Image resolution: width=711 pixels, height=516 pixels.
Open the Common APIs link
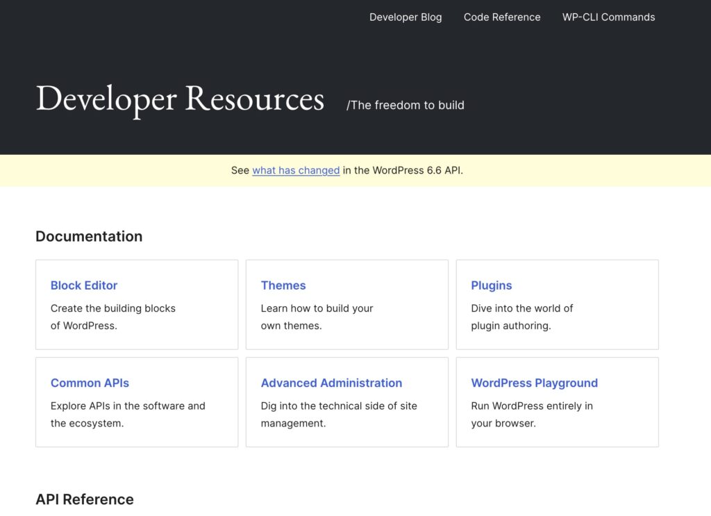[90, 383]
